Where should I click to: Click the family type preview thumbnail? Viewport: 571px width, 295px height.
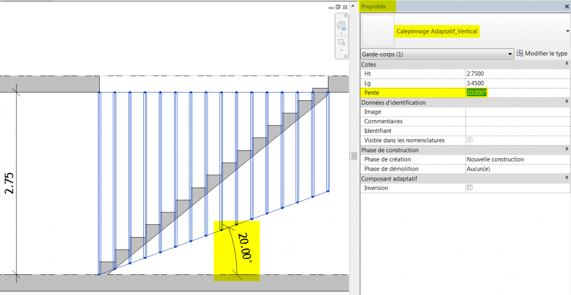[x=378, y=31]
